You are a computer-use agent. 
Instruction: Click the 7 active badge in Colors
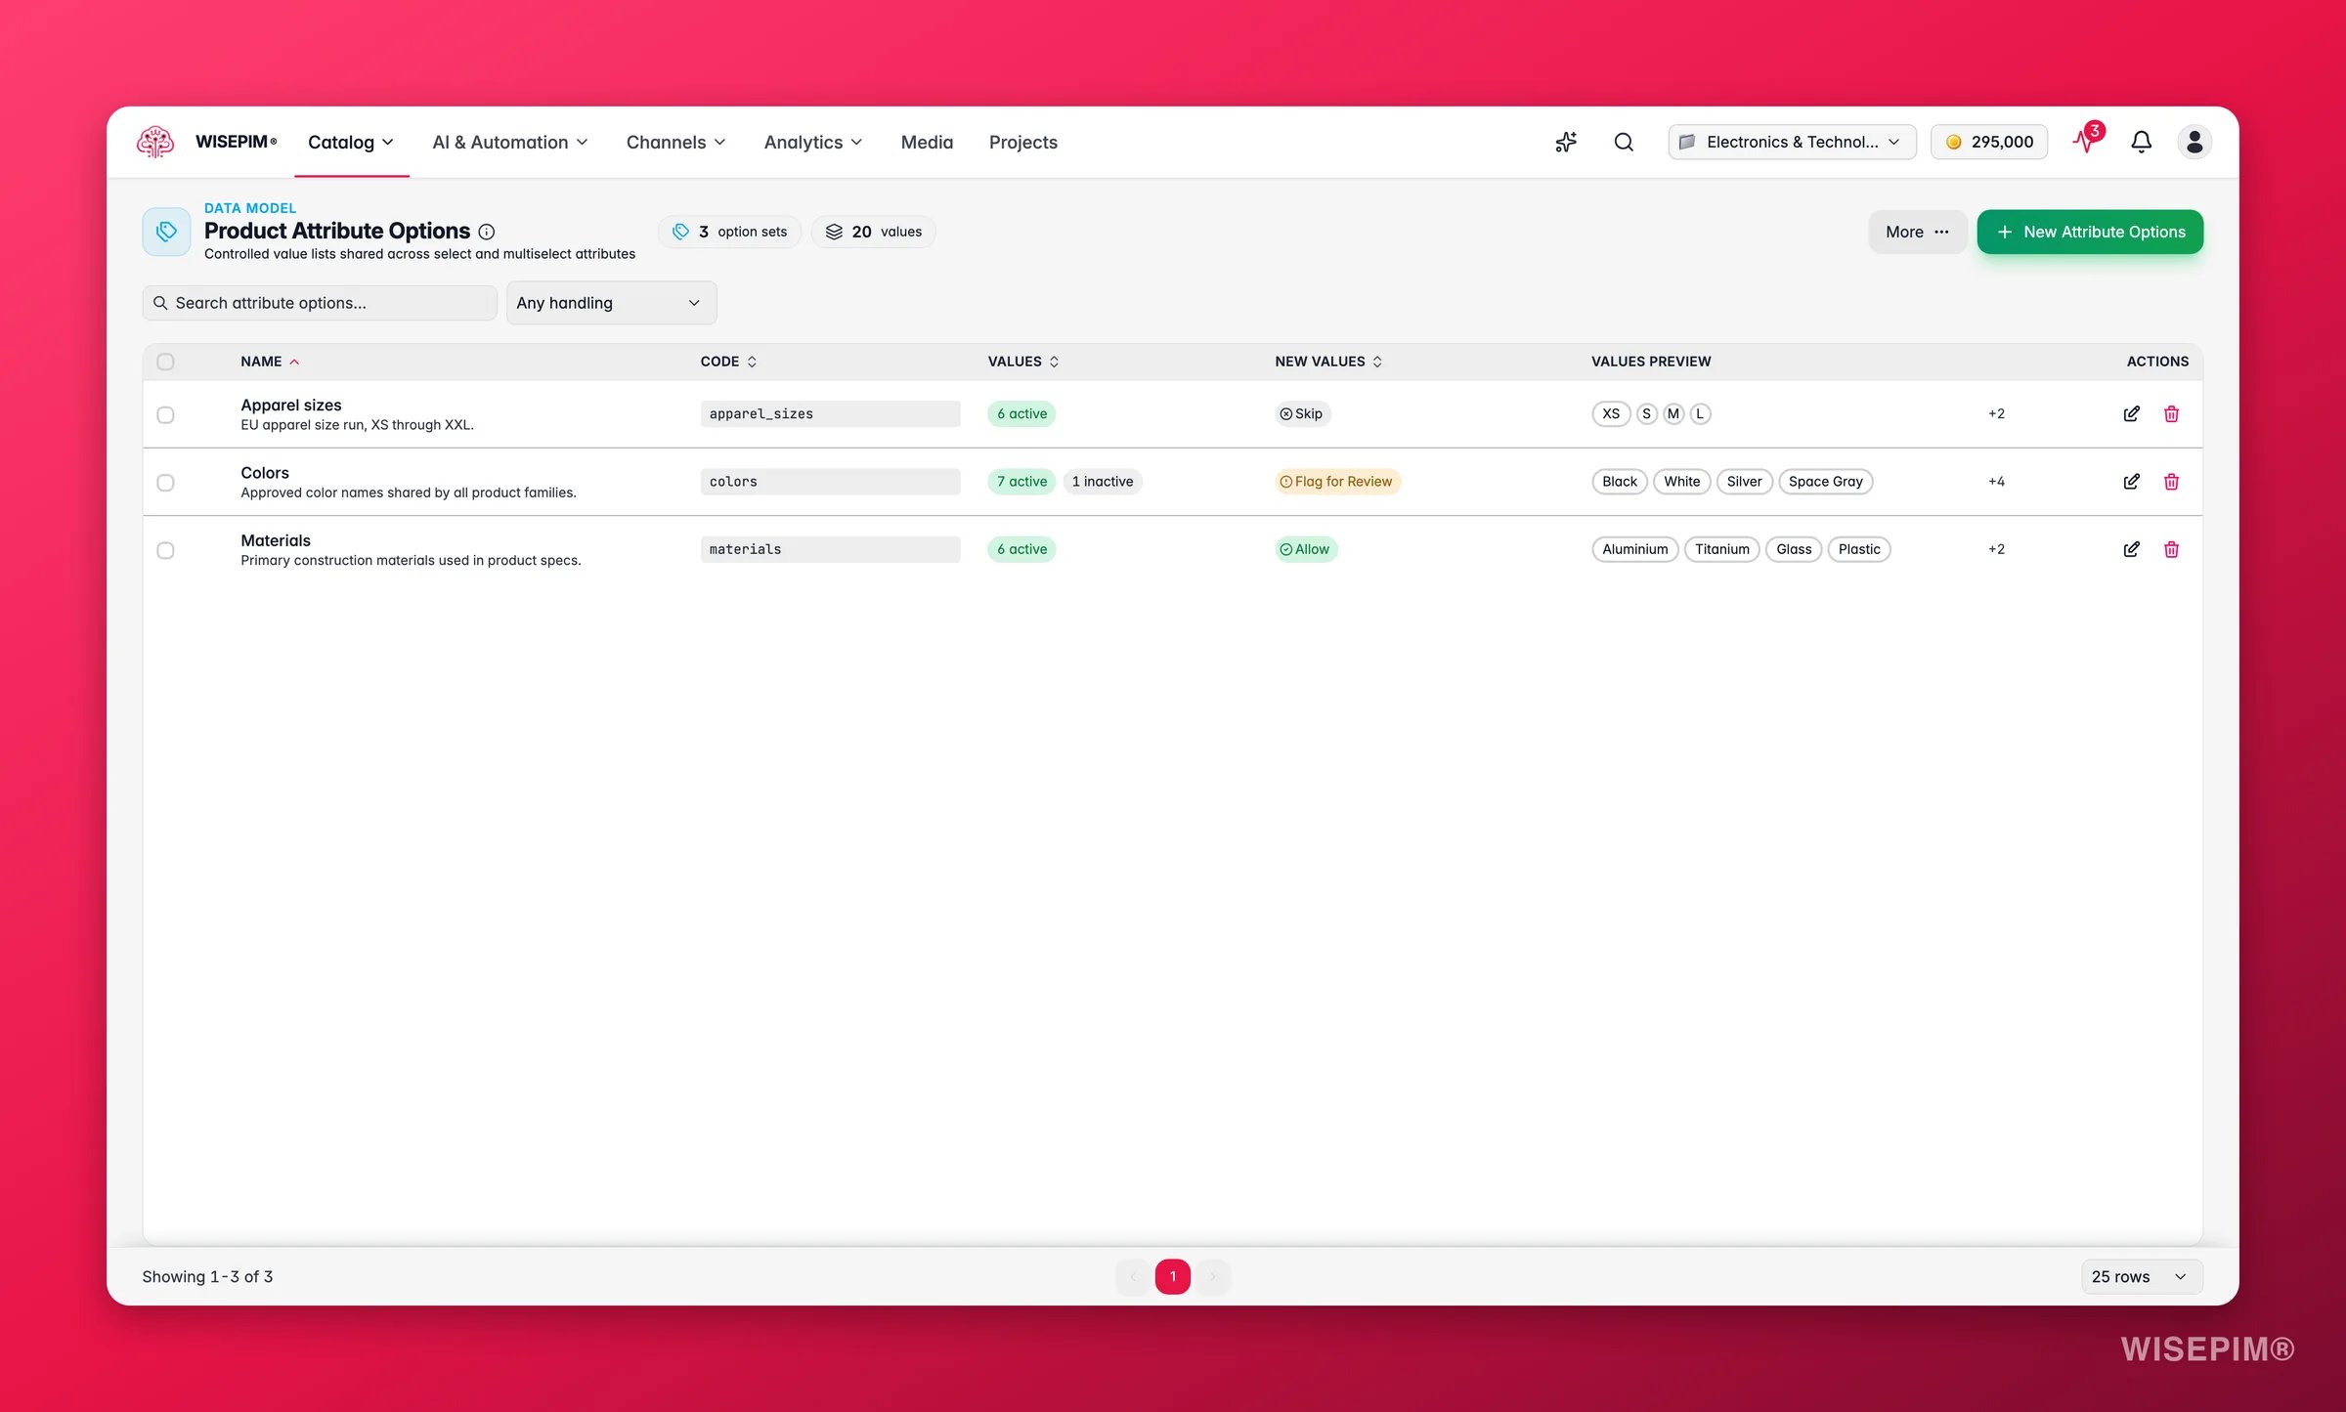(1021, 481)
